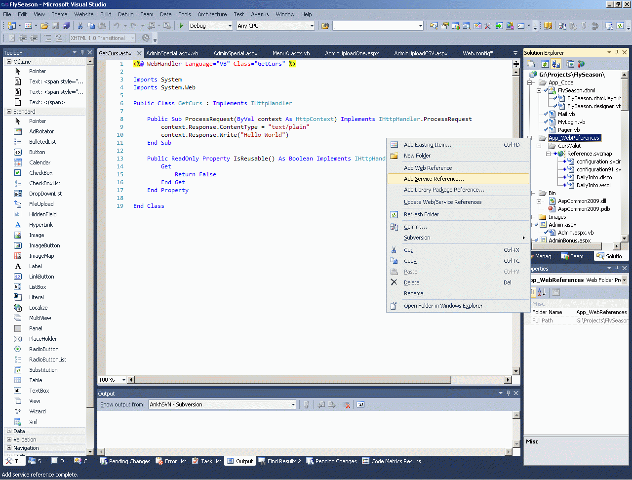
Task: Select the Calendar control in Toolbox
Action: (x=39, y=162)
